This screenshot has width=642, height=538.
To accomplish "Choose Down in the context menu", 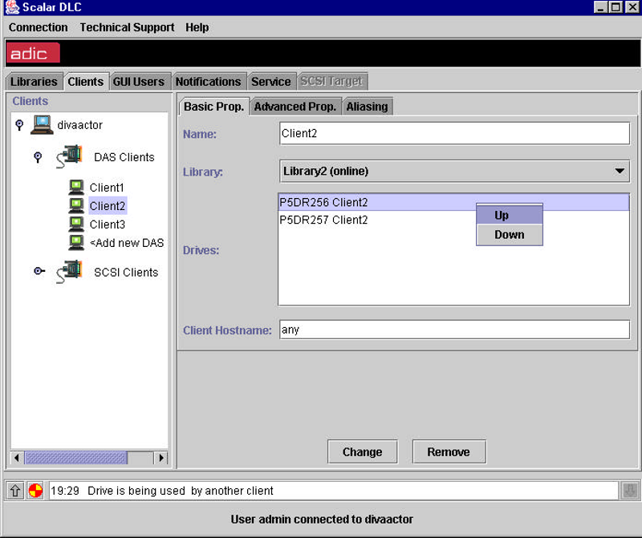I will [x=510, y=234].
